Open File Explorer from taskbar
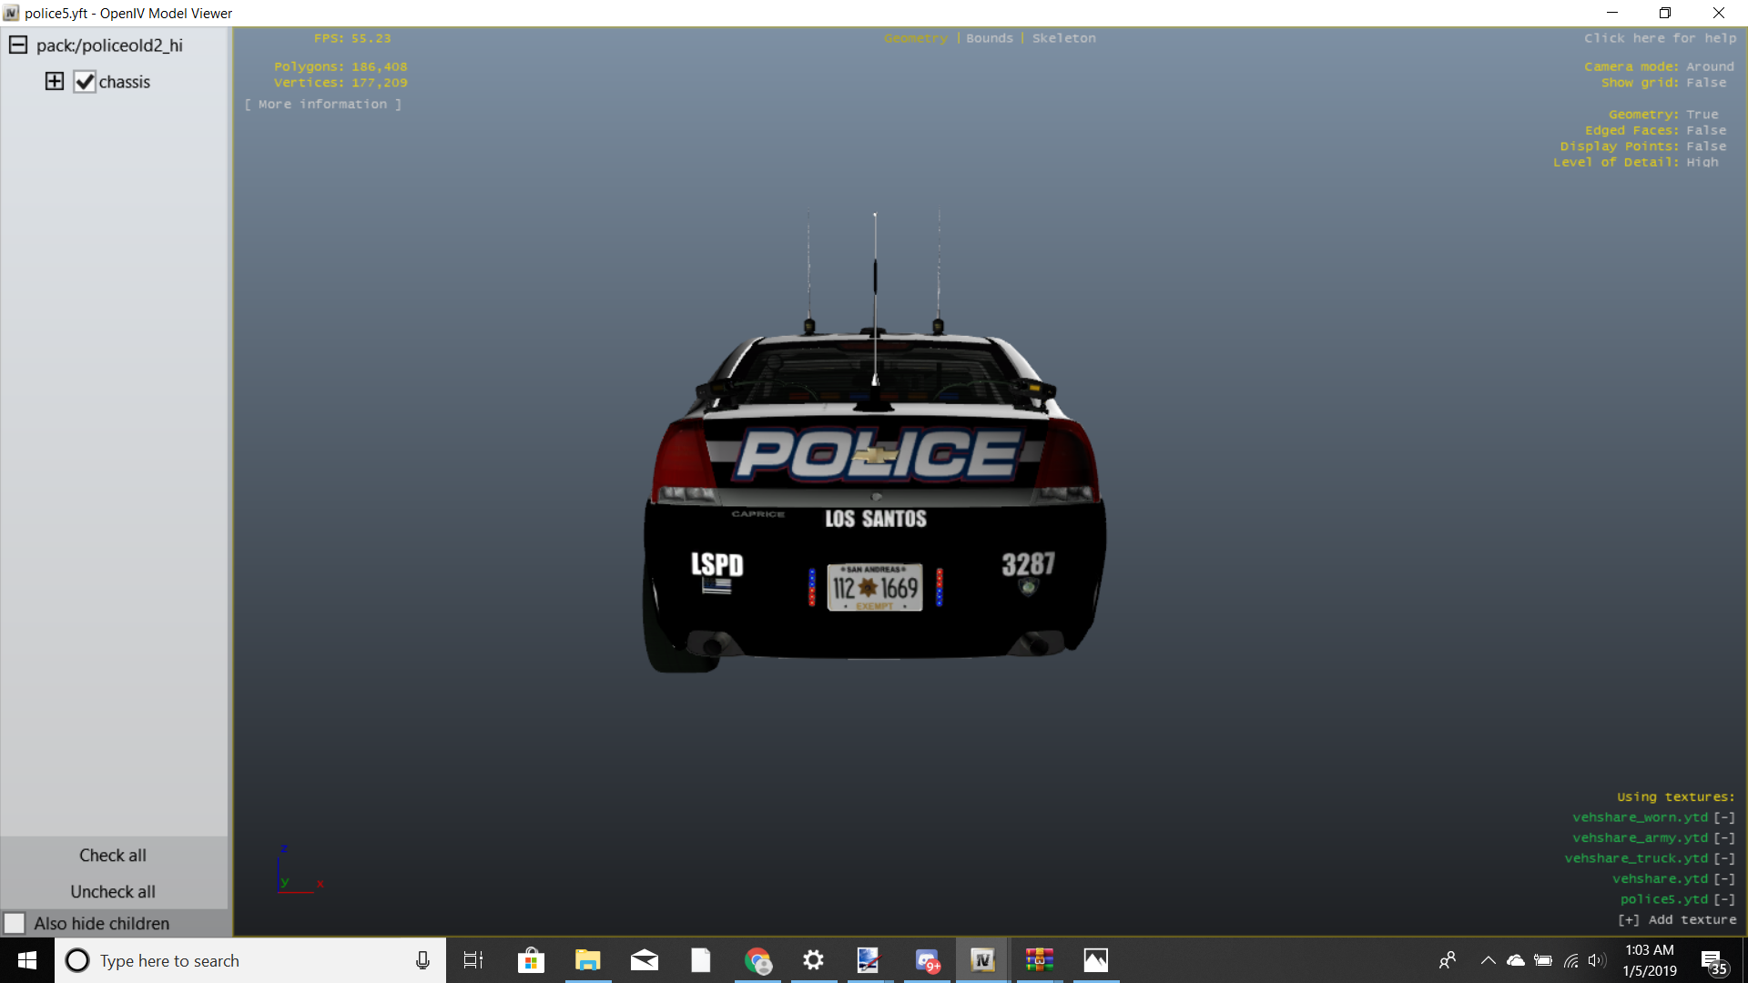The width and height of the screenshot is (1748, 983). 587,960
